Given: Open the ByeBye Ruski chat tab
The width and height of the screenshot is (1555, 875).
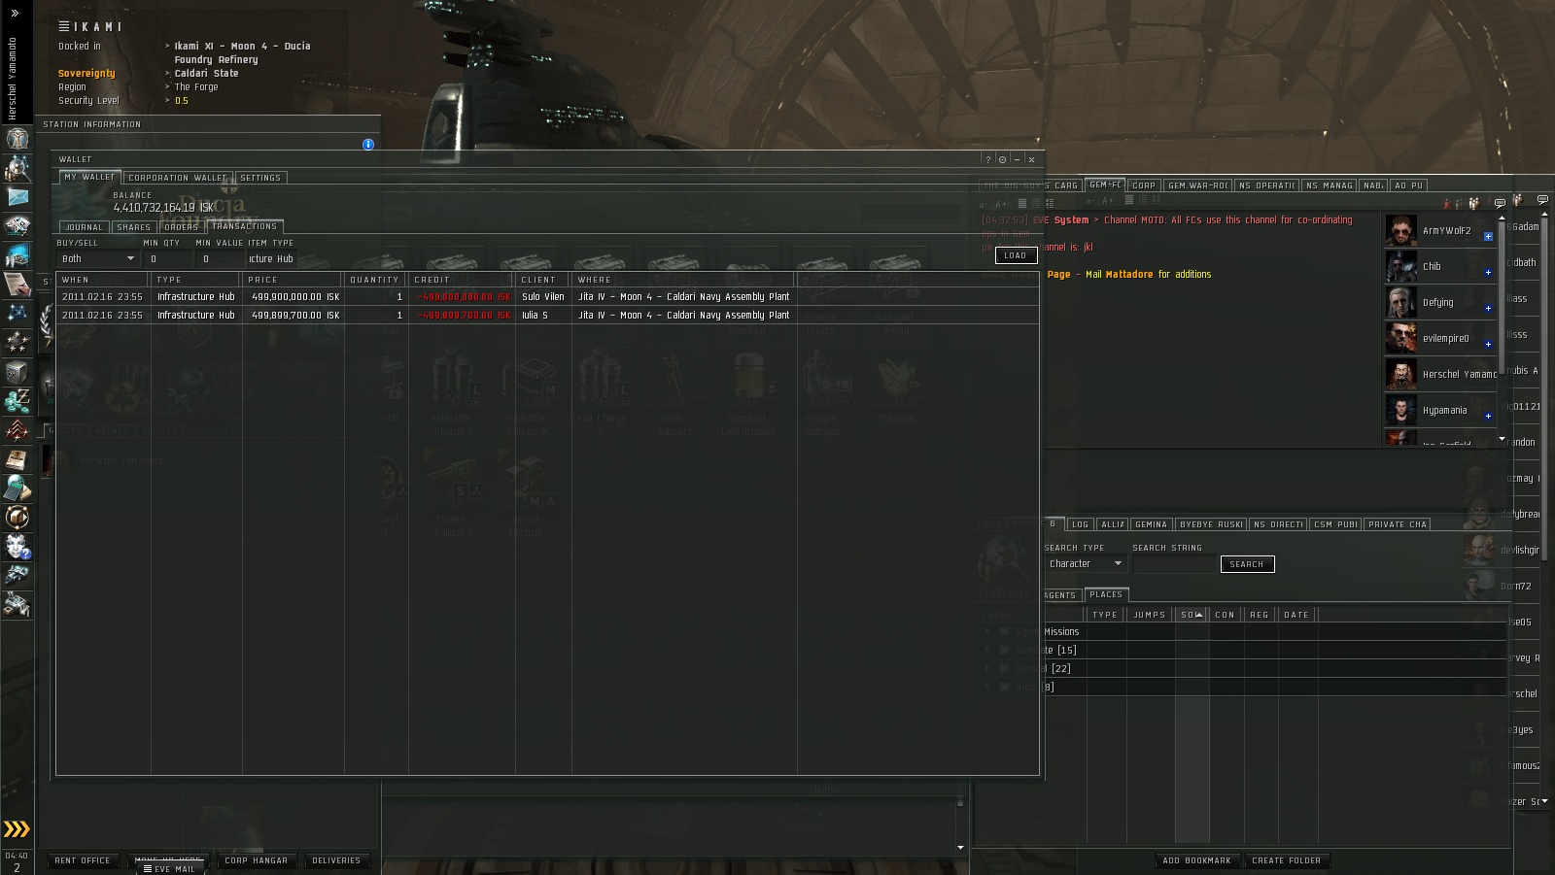Looking at the screenshot, I should (x=1210, y=524).
